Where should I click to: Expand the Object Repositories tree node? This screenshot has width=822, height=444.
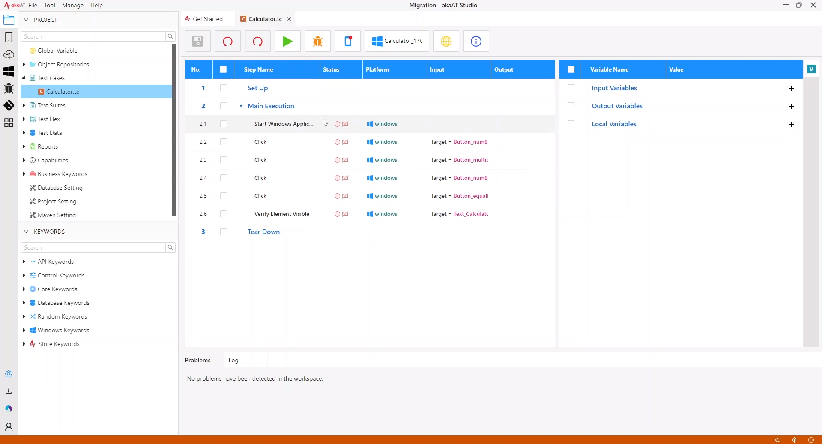(24, 64)
